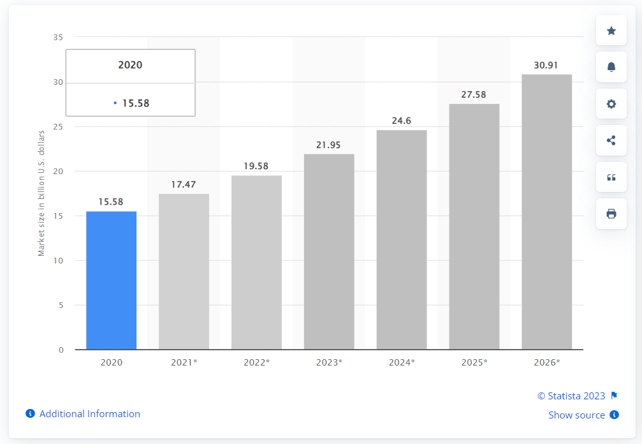Image resolution: width=642 pixels, height=444 pixels.
Task: Click info icon next to Show source
Action: click(614, 415)
